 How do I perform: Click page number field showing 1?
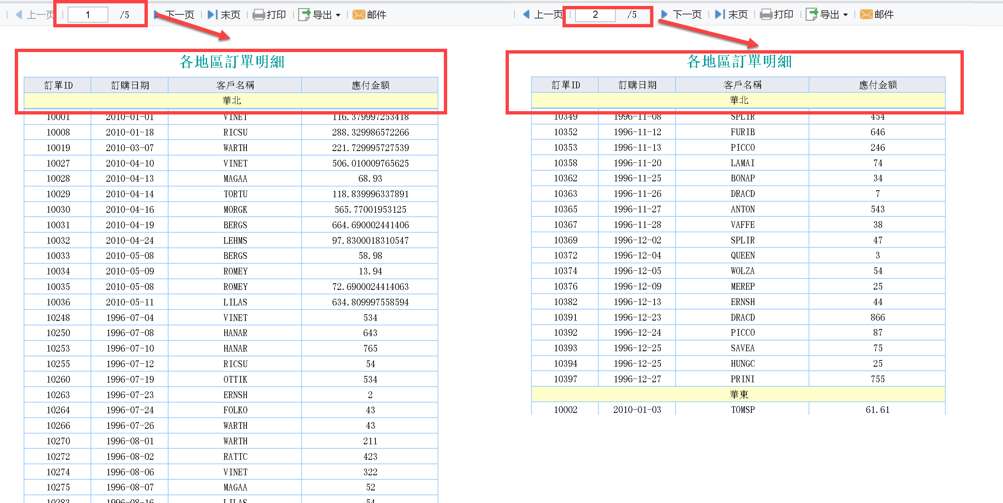[x=88, y=15]
